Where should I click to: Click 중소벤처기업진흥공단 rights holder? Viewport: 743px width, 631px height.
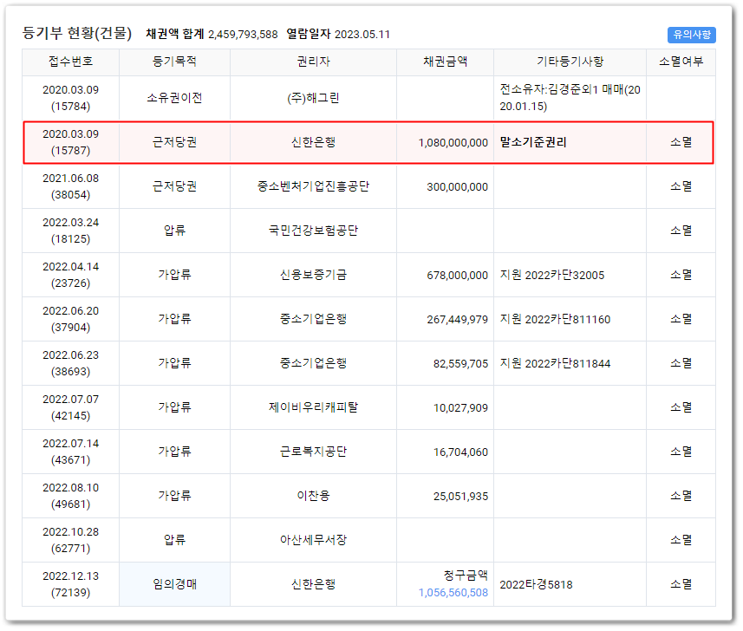click(313, 186)
